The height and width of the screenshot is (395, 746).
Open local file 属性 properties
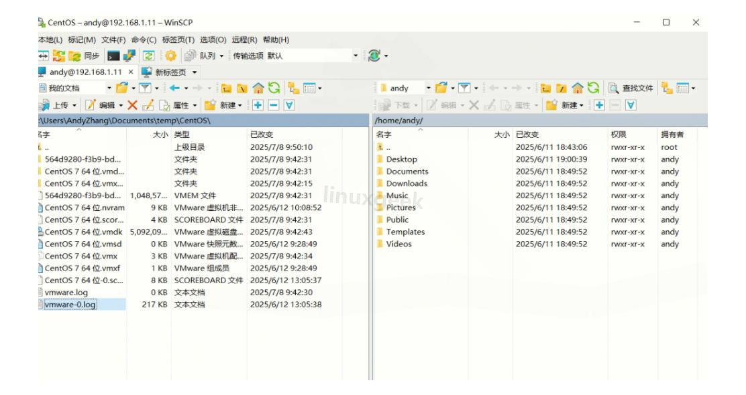(175, 105)
